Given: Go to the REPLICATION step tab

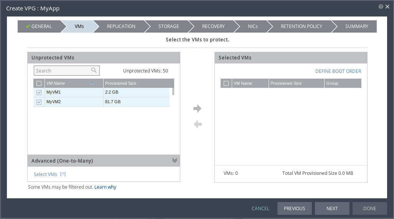Looking at the screenshot, I should point(121,26).
